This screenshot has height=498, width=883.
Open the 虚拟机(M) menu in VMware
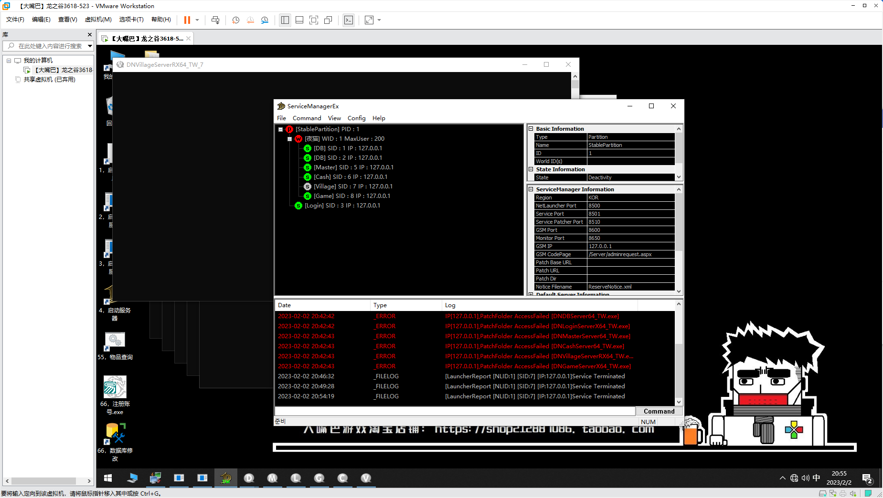(x=98, y=20)
